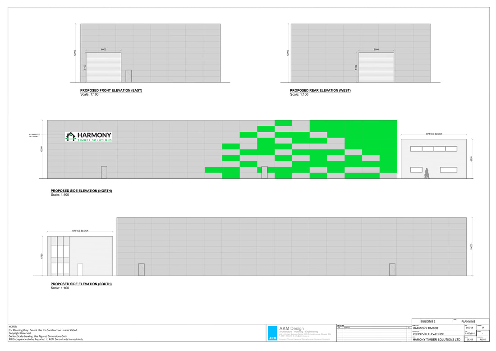This screenshot has width=496, height=351.
Task: Click the Proposed Side Elevation (North) heading
Action: click(81, 191)
